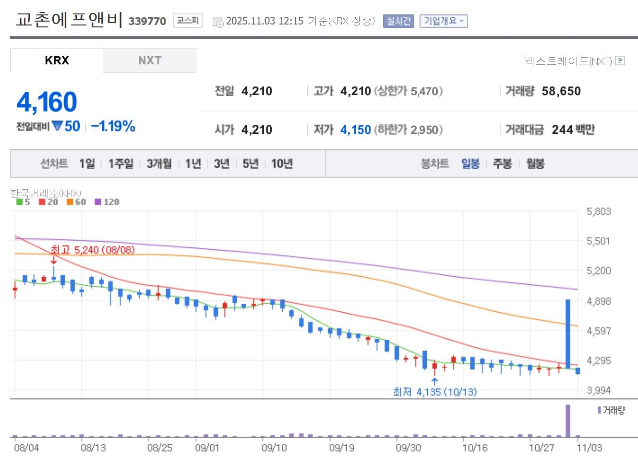Click the green 5-day moving average swatch
This screenshot has height=465, width=638.
(x=20, y=202)
